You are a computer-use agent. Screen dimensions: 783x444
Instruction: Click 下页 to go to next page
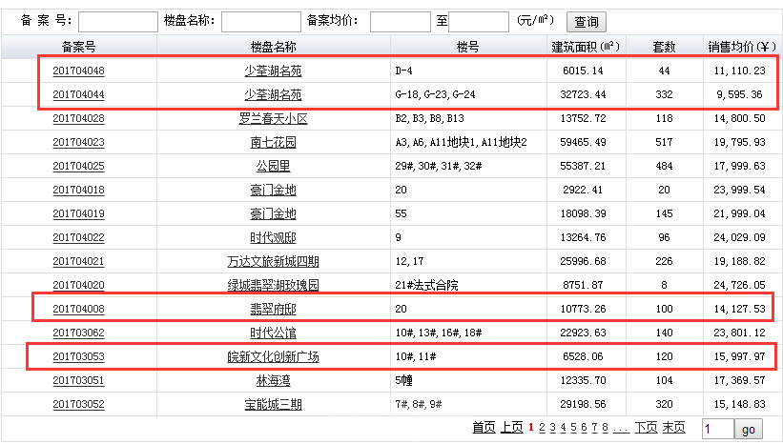point(646,428)
